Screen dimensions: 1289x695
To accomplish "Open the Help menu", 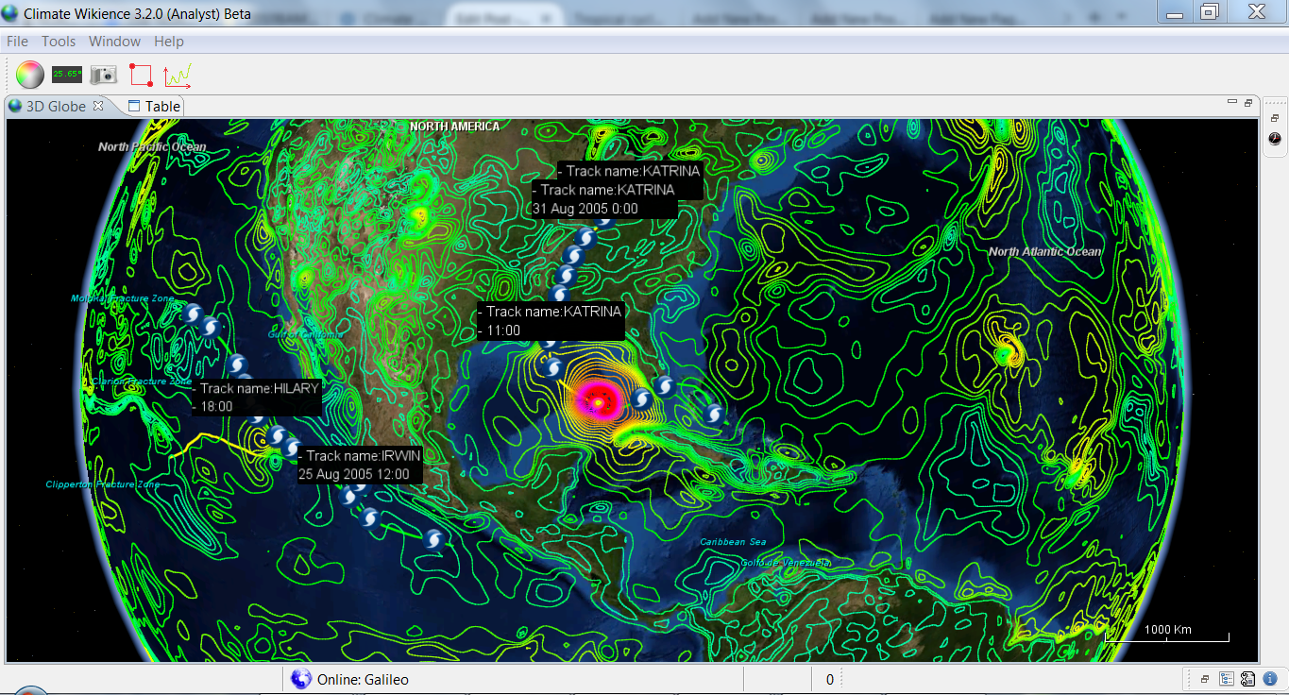I will [169, 42].
